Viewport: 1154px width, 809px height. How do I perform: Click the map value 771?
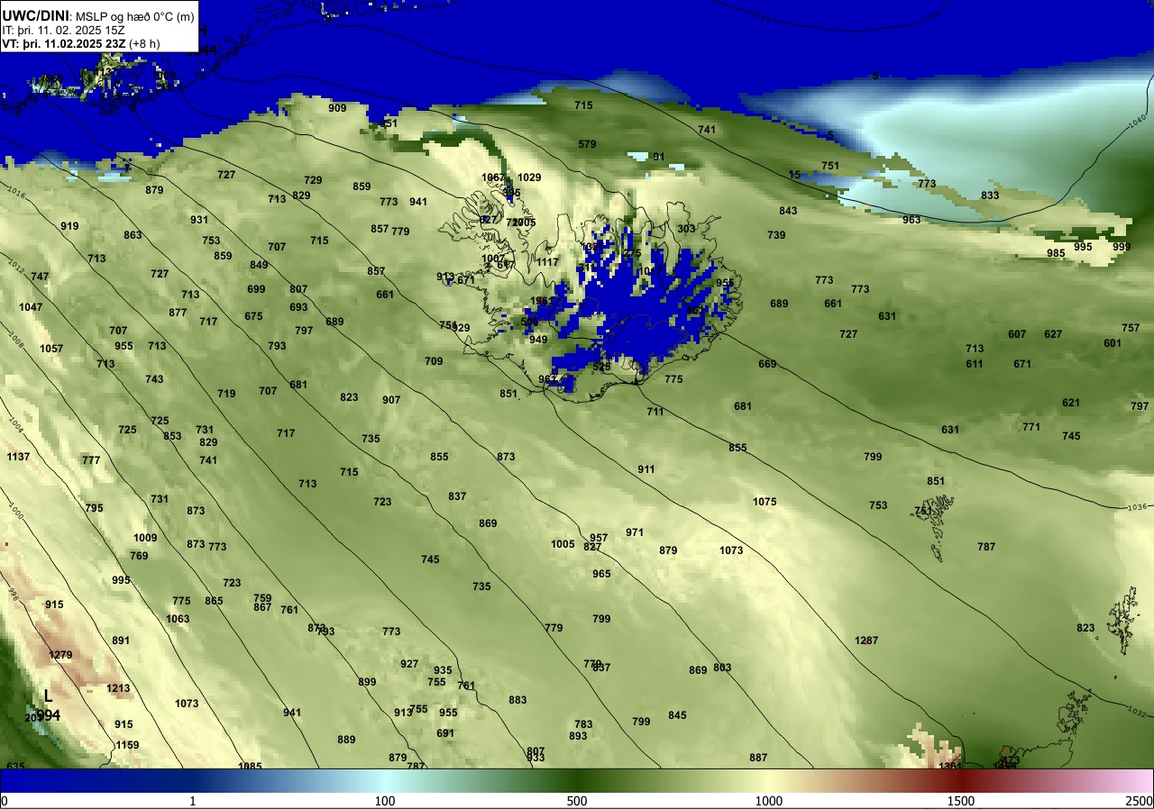tap(1031, 427)
